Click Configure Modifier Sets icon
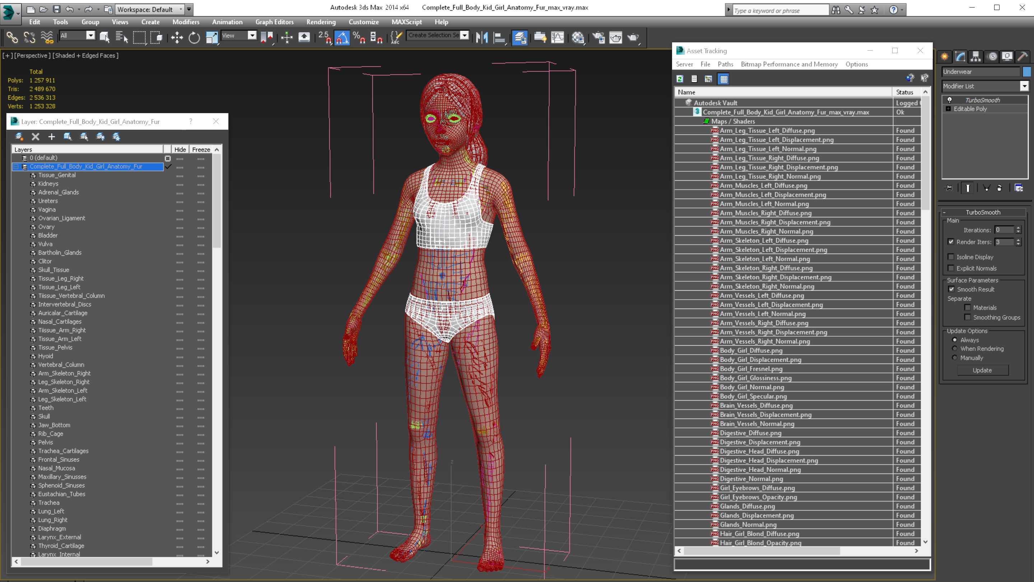Image resolution: width=1034 pixels, height=582 pixels. tap(1018, 188)
